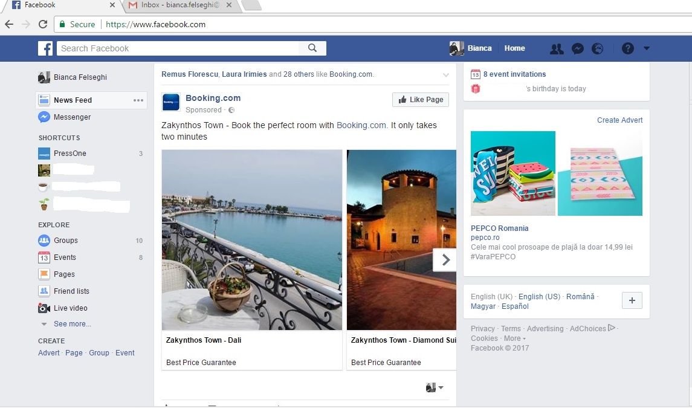Image resolution: width=692 pixels, height=408 pixels.
Task: Click browser reload button
Action: coord(43,24)
